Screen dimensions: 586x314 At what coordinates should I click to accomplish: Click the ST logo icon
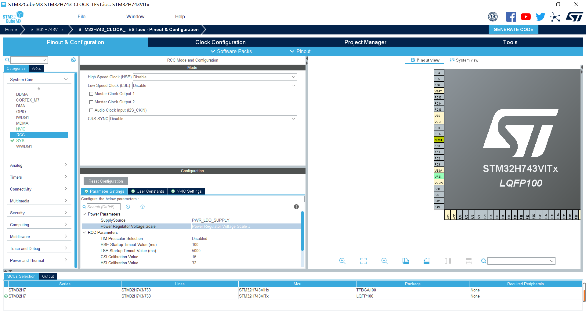pos(574,17)
